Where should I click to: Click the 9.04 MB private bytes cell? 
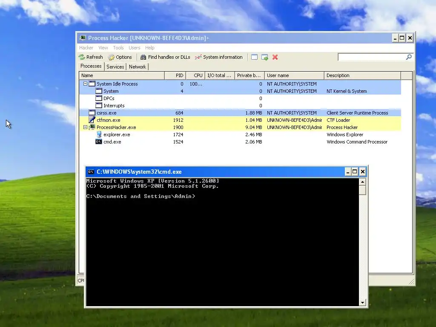click(254, 127)
